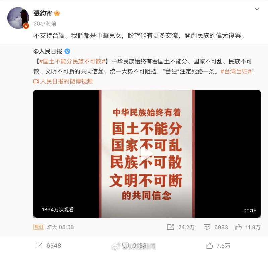Like 張鈞甯's post showing 7.5万
The height and width of the screenshot is (253, 268).
(x=210, y=246)
